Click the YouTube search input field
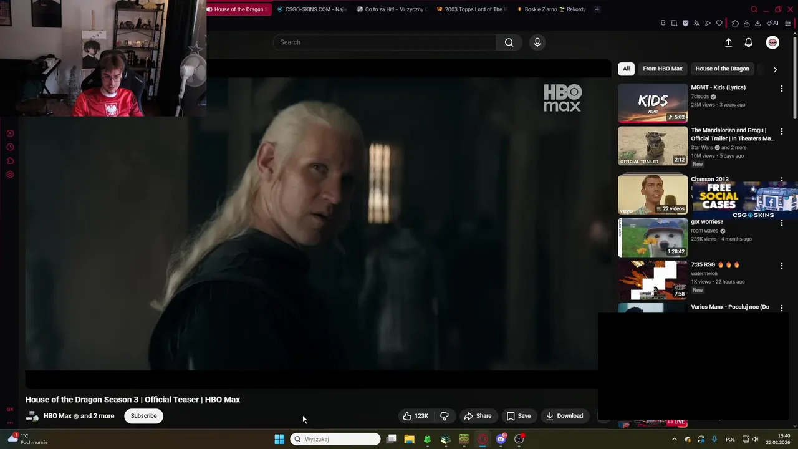 (384, 42)
